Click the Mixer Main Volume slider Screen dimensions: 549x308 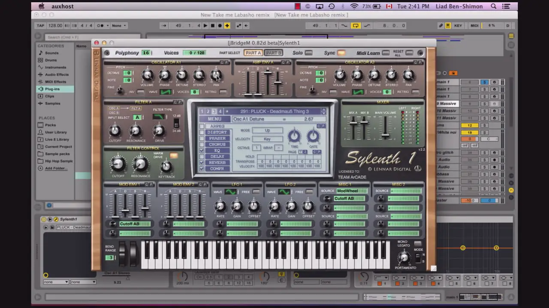(386, 135)
